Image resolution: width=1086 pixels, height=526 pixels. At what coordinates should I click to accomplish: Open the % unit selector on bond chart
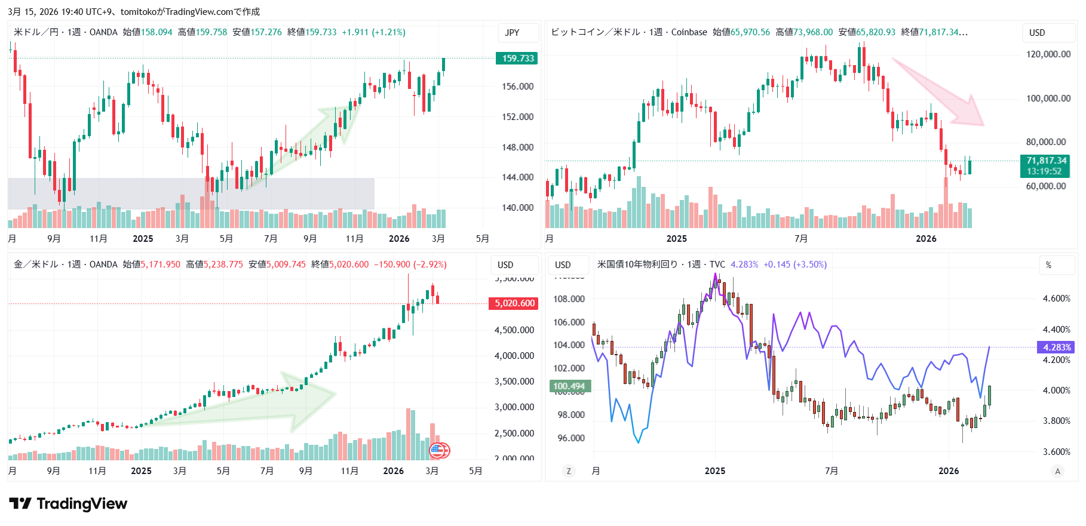(1048, 265)
